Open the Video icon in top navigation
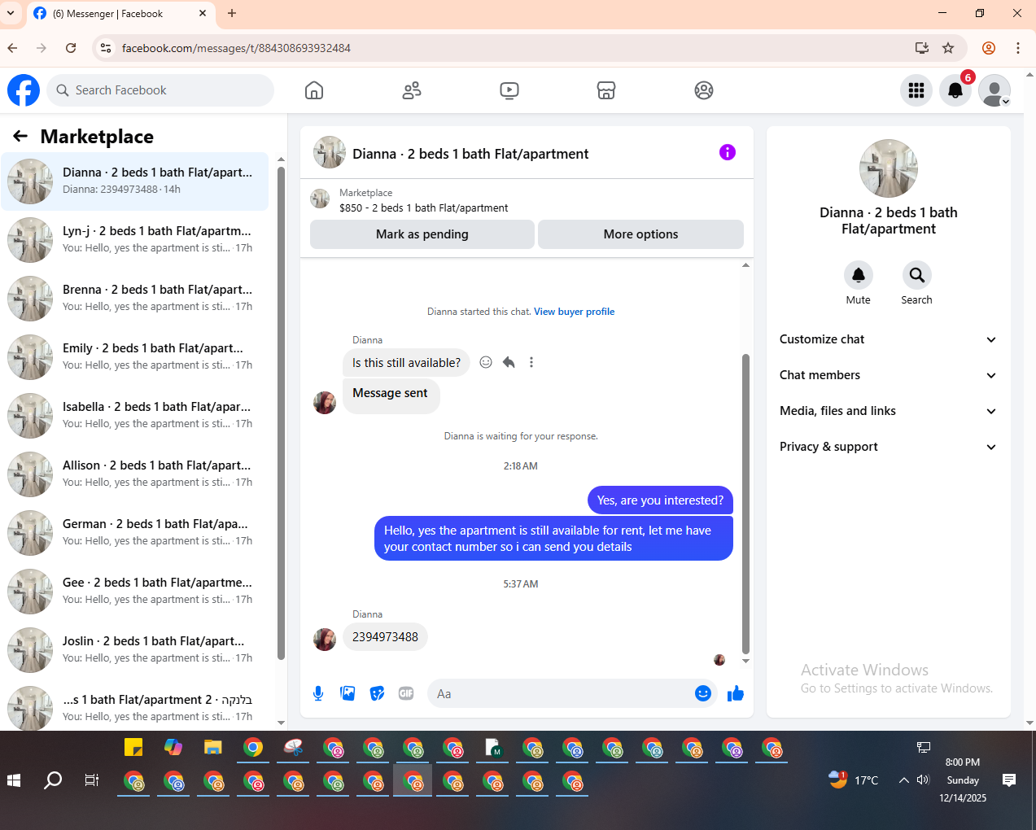 [509, 90]
